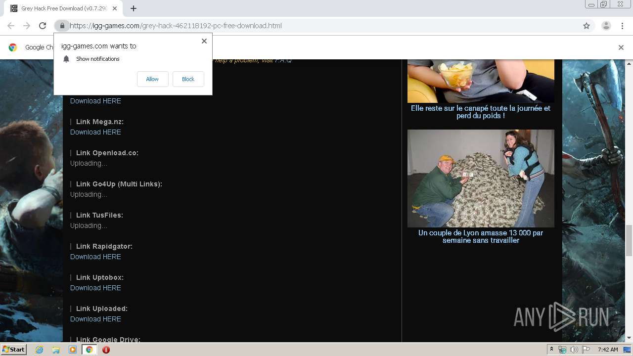Click the 'Link Google Drive:' heading text
633x356 pixels.
(x=108, y=340)
